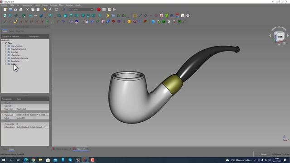Click the bright green toolbar icon
The image size is (290, 163).
(167, 16)
